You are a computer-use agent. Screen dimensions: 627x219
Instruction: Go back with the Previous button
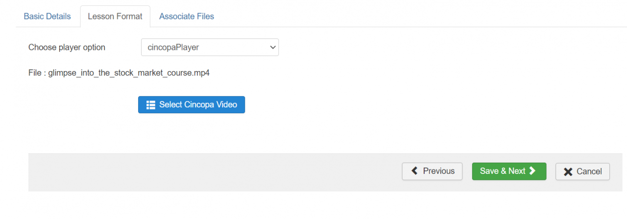click(x=432, y=171)
